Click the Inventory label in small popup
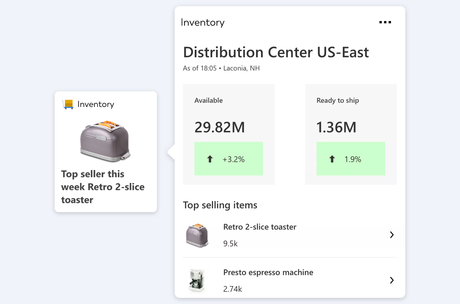 (x=96, y=104)
